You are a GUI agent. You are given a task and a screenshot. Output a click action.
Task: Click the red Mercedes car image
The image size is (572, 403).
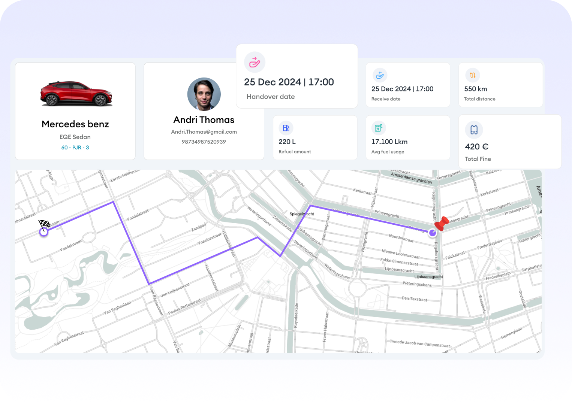[x=76, y=94]
